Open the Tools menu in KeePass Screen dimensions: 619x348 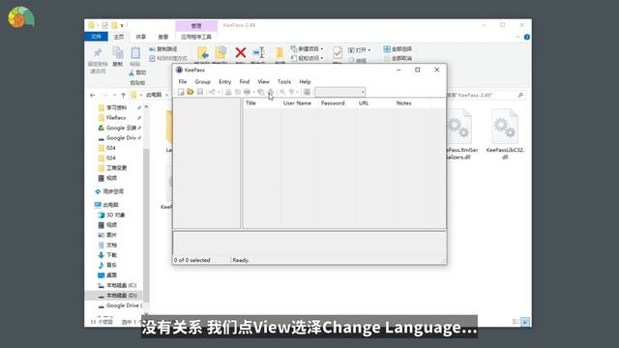click(x=283, y=81)
